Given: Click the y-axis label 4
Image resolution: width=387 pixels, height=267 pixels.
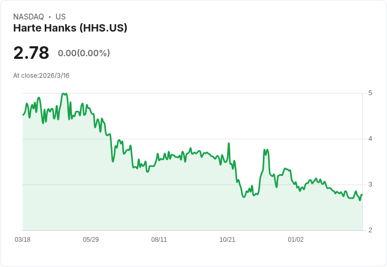Looking at the screenshot, I should (371, 139).
